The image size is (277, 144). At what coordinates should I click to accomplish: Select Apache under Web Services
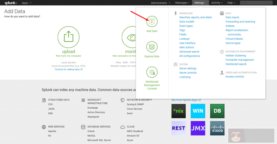[52, 131]
